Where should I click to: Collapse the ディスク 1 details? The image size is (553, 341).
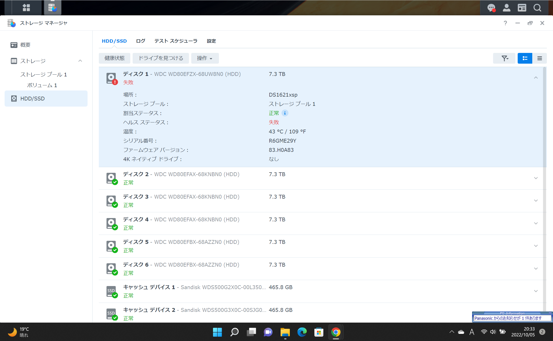click(536, 78)
